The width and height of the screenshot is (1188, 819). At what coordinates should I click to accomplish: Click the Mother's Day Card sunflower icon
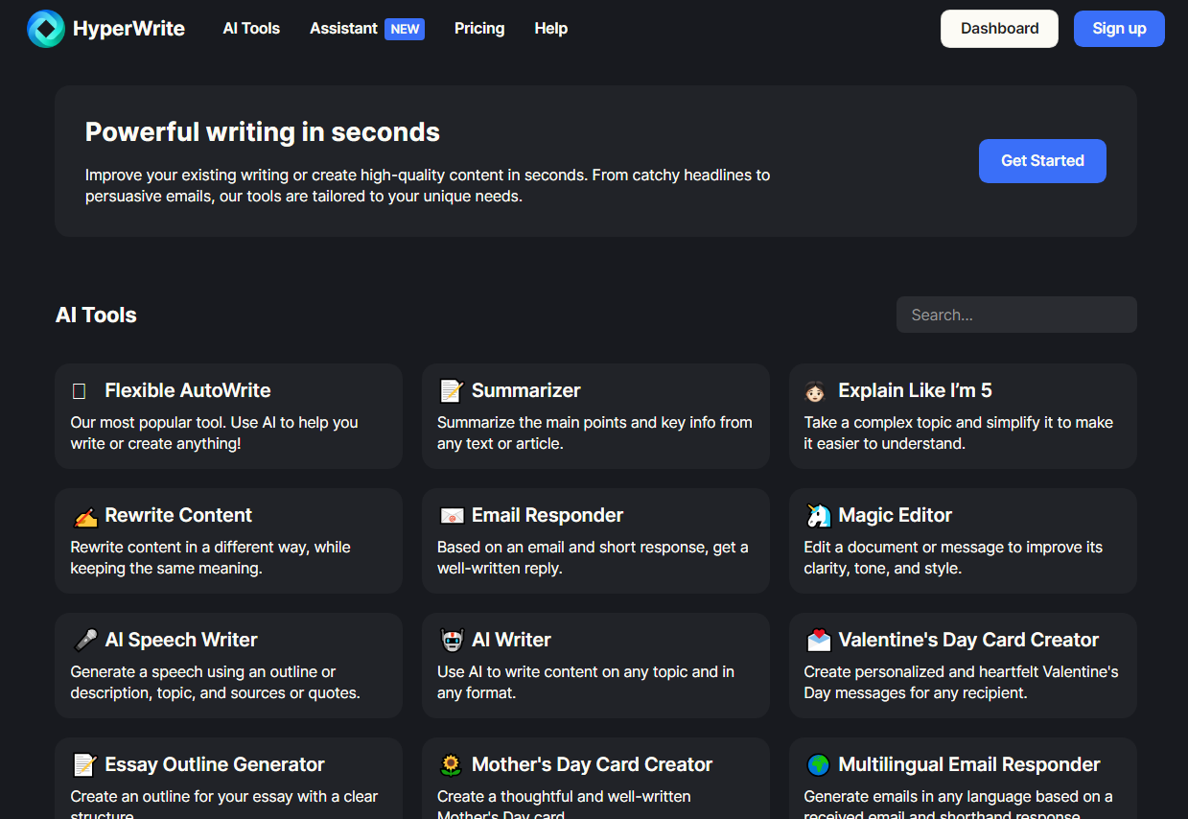[451, 764]
